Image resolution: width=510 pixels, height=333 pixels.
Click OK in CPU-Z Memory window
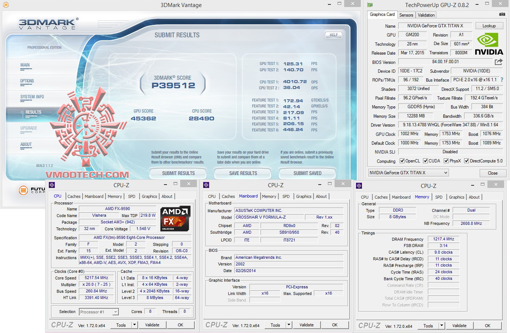[x=487, y=326]
